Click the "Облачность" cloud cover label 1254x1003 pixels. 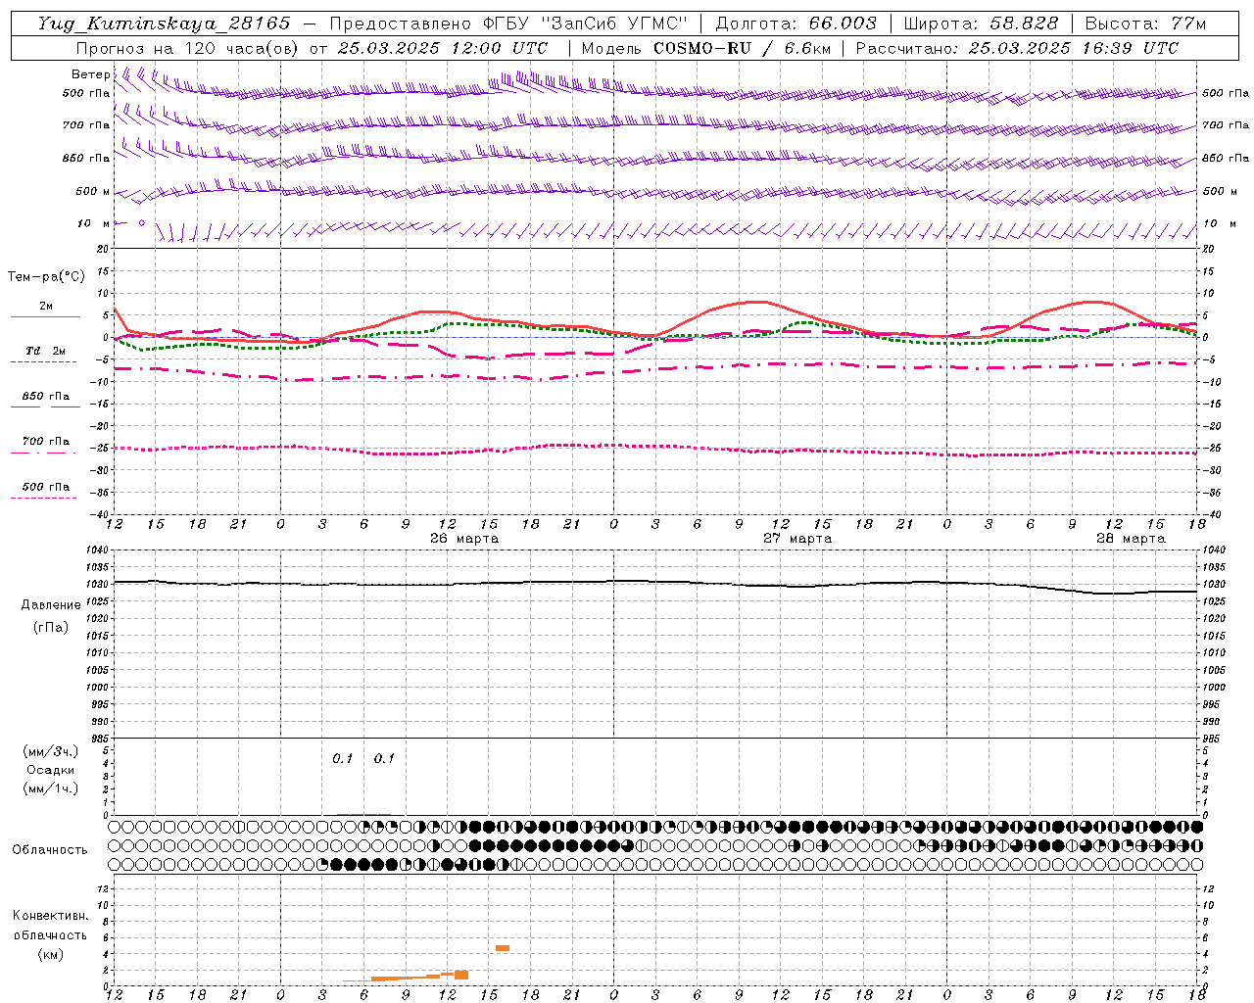coord(50,849)
